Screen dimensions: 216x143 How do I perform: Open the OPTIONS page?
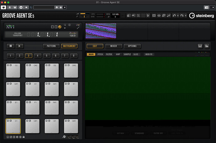tap(132, 46)
